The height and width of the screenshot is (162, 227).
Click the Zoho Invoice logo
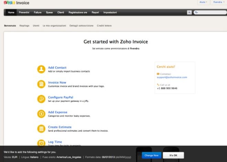tap(17, 3)
